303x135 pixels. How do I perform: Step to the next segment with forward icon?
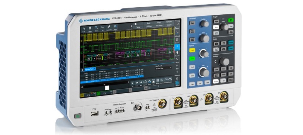point(141,82)
